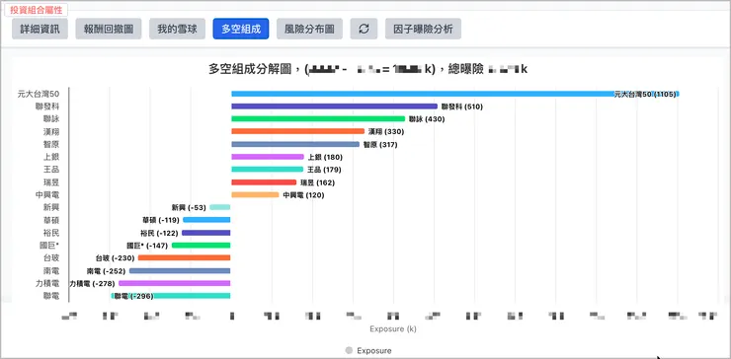Click the 中興電 y-axis label
Screen dimensions: 731x359
click(47, 194)
